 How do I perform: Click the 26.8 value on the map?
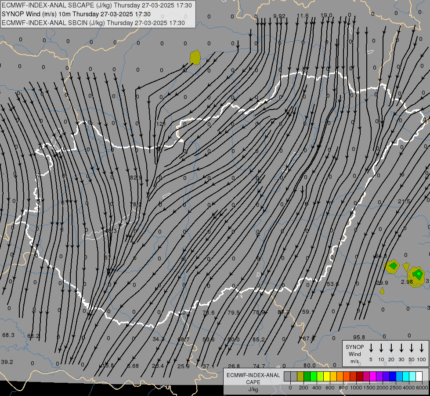click(234, 367)
